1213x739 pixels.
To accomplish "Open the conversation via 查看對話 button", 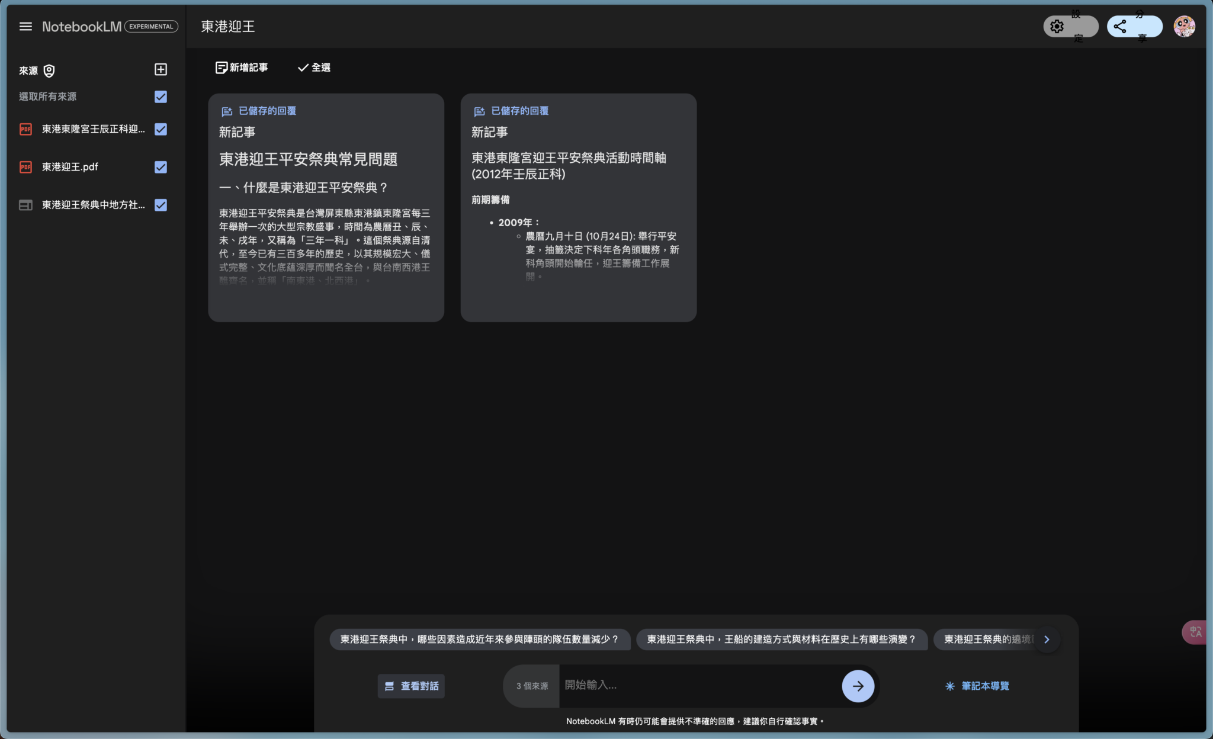I will (410, 686).
